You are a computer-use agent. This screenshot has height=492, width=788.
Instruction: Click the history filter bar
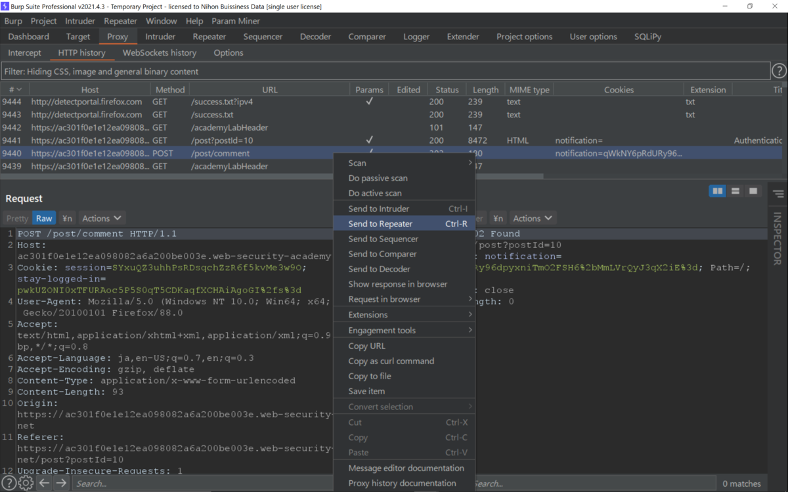pos(385,71)
